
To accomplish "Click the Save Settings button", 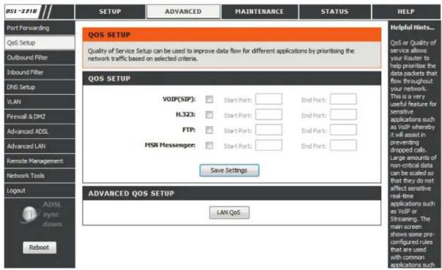I will click(229, 171).
